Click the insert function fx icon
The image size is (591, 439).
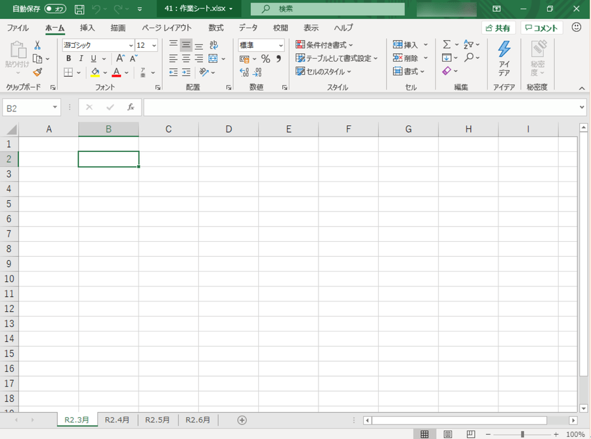[131, 107]
